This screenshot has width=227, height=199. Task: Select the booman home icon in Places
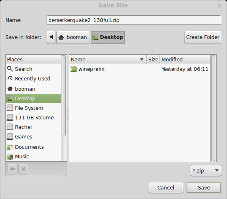10,89
